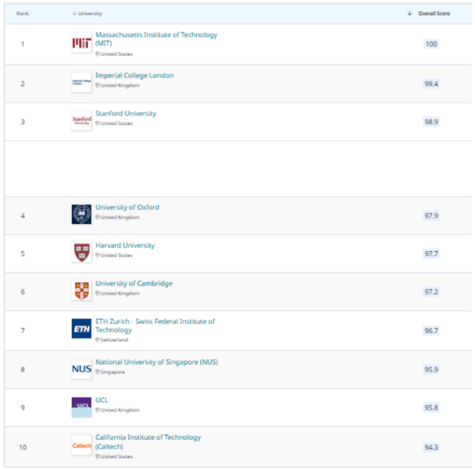Open the ETH Zurich university link
Screen dimensions: 475x470
click(155, 325)
